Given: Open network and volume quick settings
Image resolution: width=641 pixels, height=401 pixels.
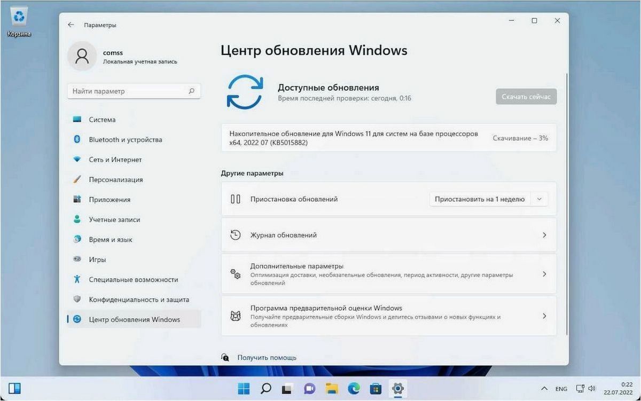Looking at the screenshot, I should coord(587,389).
